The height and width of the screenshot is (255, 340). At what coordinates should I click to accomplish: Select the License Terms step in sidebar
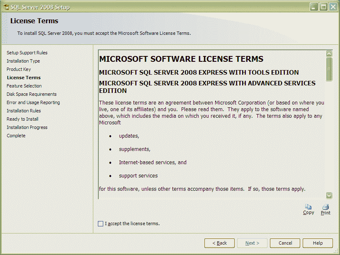coord(24,78)
